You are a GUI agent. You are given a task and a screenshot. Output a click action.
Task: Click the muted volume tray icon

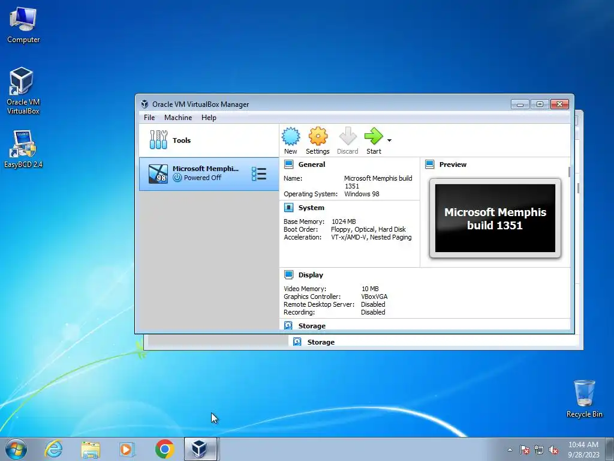(553, 450)
